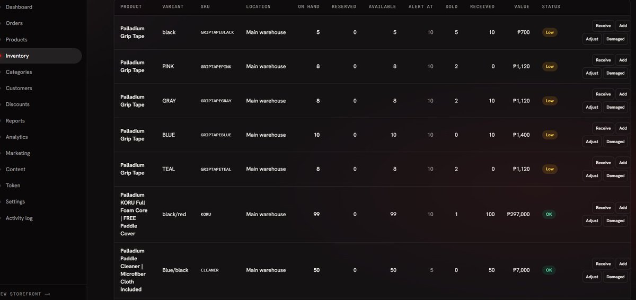Click the ₱700 value cell
636x300 pixels.
click(x=523, y=32)
